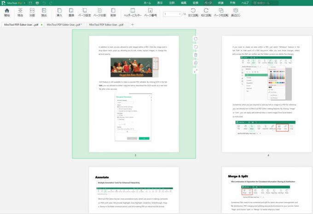This screenshot has height=214, width=313.
Task: Click the Undo arrow in title bar
Action: point(44,3)
